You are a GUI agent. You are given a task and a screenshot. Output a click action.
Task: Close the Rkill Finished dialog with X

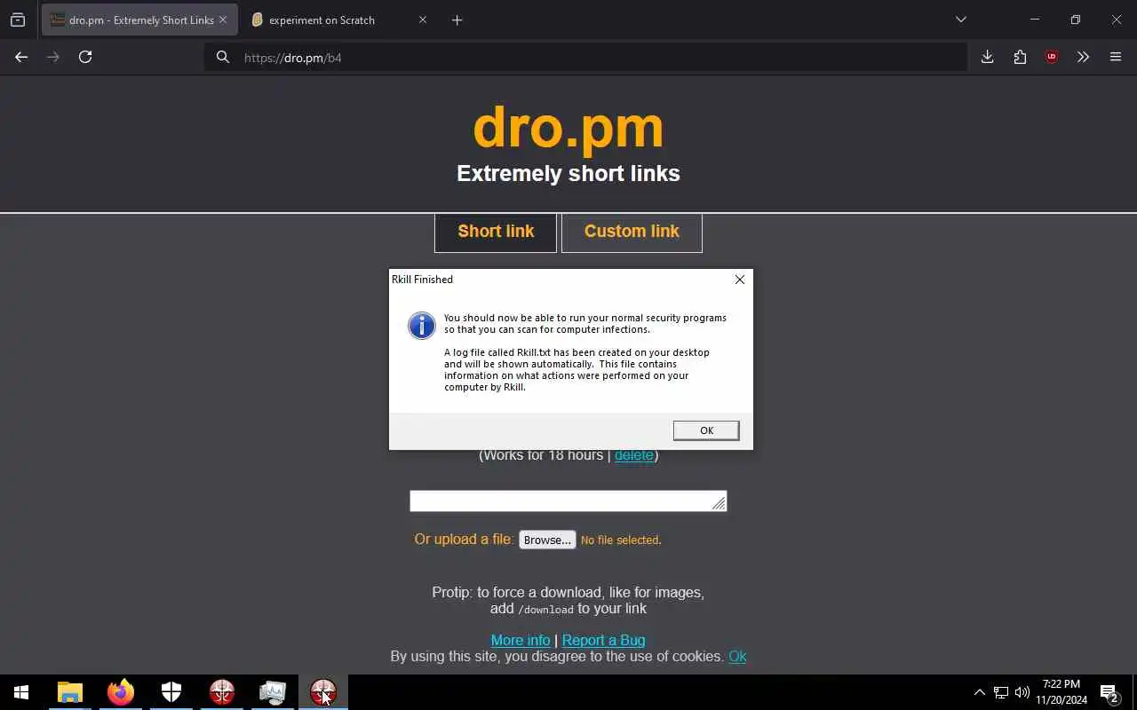pos(739,280)
